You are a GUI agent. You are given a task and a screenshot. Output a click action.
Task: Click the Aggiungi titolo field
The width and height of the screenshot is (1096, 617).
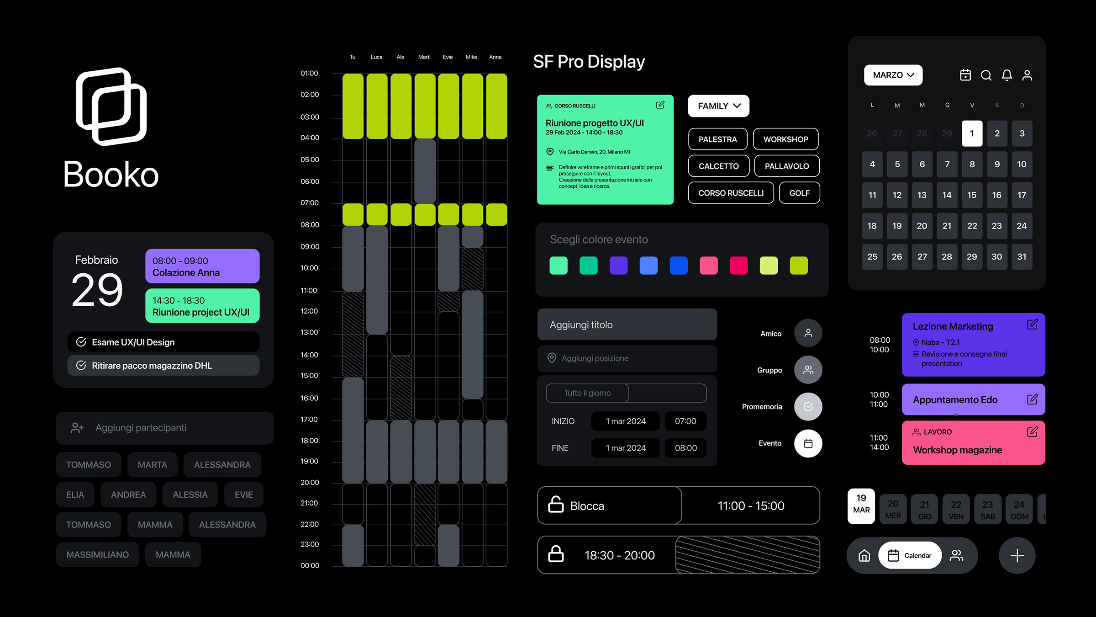tap(627, 324)
